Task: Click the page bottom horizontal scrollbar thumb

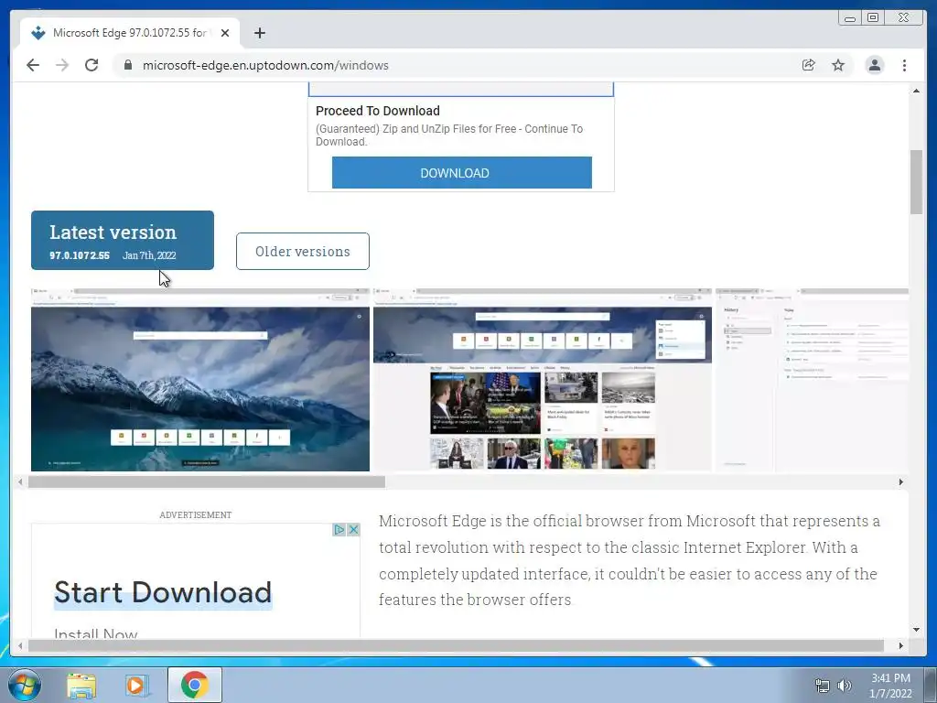Action: click(x=456, y=645)
